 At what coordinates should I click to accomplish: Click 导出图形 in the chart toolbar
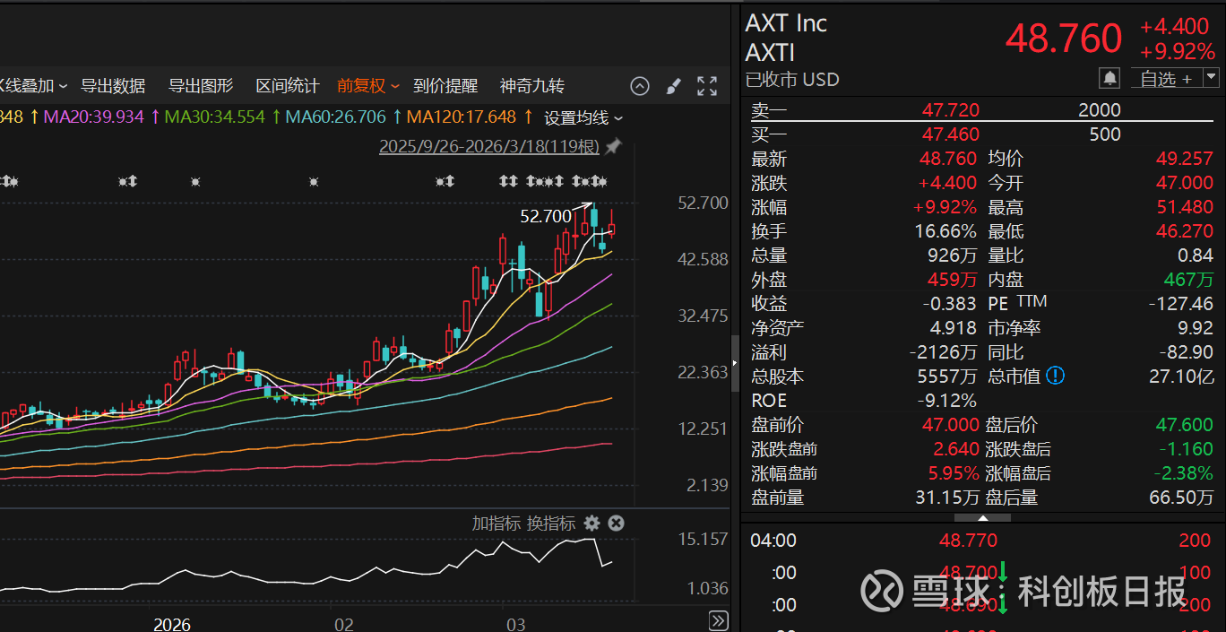click(x=201, y=86)
